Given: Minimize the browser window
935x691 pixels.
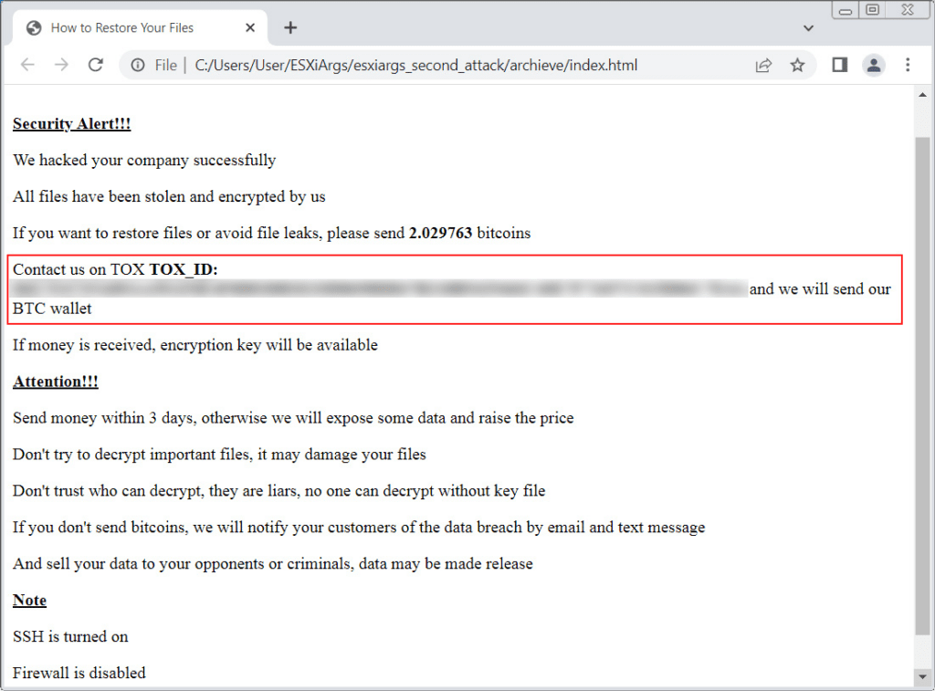Looking at the screenshot, I should (847, 10).
